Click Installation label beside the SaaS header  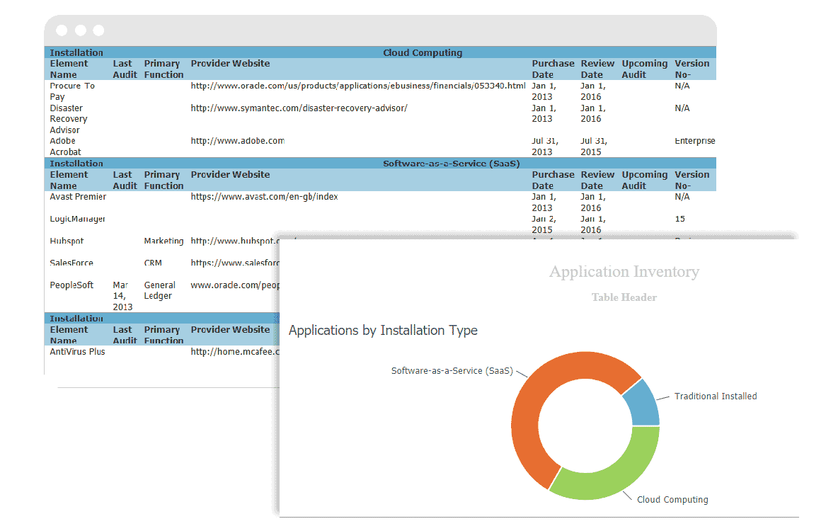(x=76, y=164)
